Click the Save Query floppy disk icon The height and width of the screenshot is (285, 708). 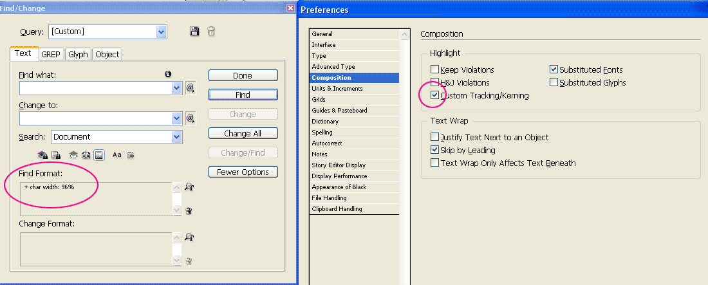click(x=194, y=31)
